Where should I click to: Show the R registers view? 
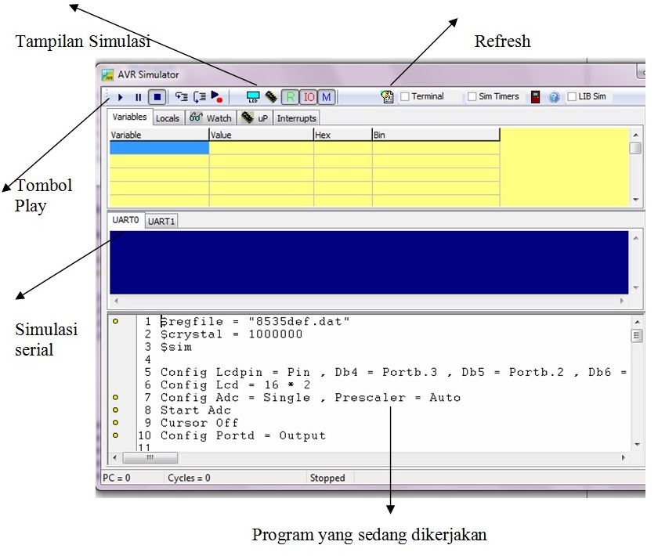pos(290,96)
